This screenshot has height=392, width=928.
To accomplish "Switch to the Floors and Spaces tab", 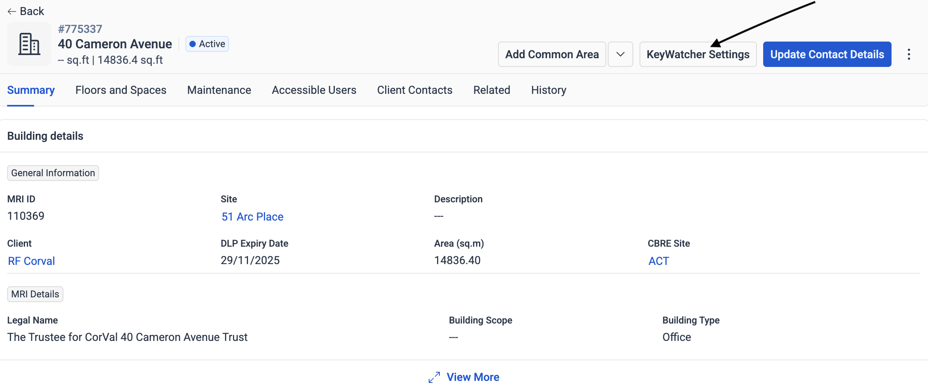I will tap(121, 90).
